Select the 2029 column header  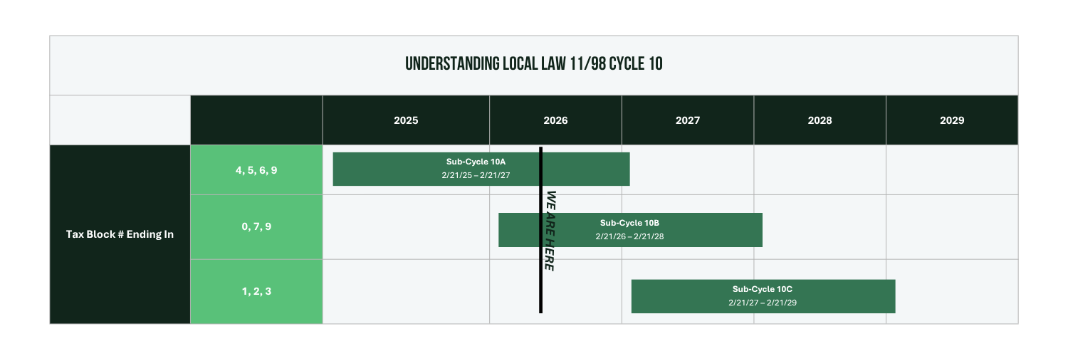pos(952,120)
